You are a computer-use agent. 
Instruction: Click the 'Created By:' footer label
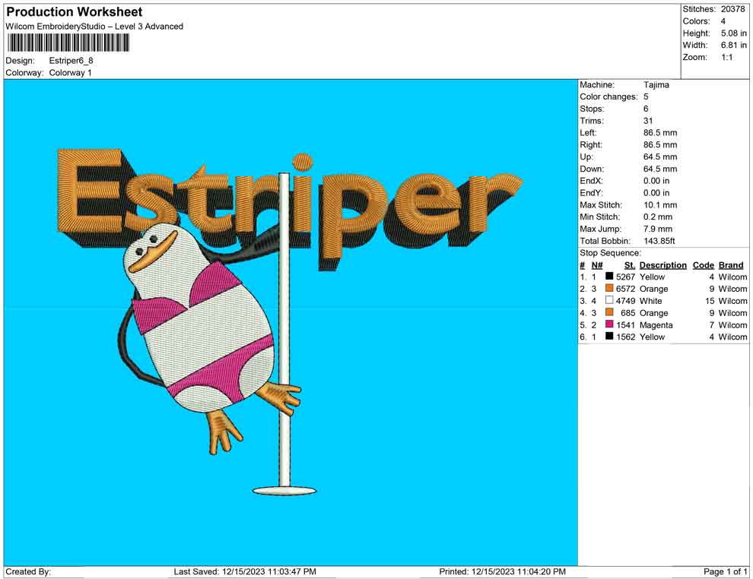[x=28, y=571]
